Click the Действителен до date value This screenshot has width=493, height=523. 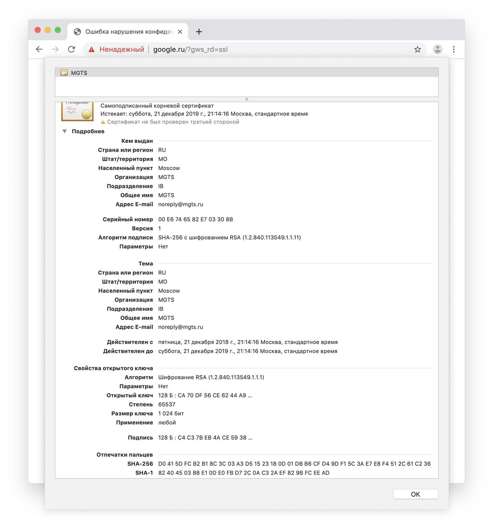click(248, 351)
